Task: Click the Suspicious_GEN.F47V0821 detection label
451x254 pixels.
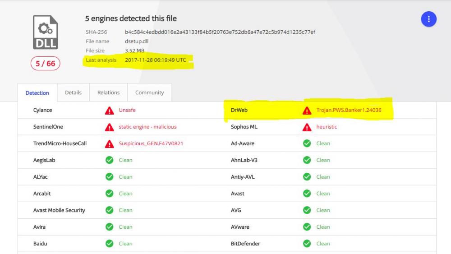Action: click(151, 143)
